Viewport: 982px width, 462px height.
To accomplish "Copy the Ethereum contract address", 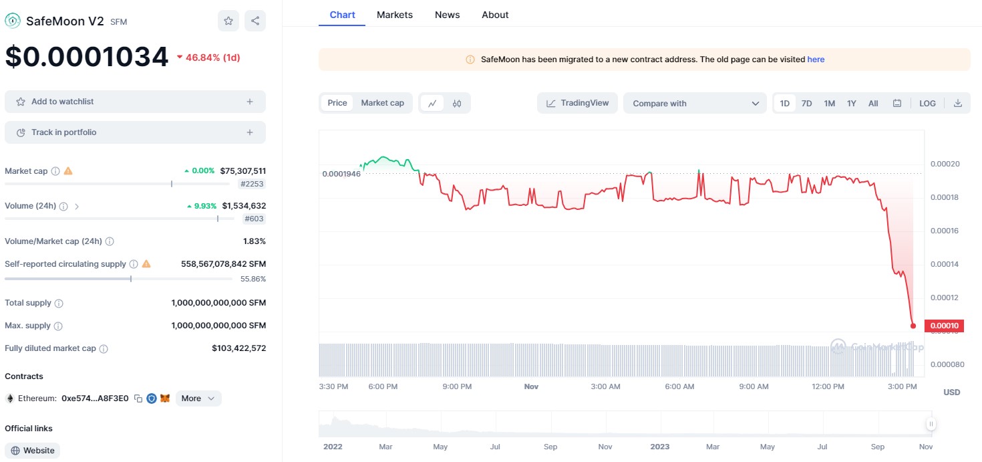I will coord(138,398).
